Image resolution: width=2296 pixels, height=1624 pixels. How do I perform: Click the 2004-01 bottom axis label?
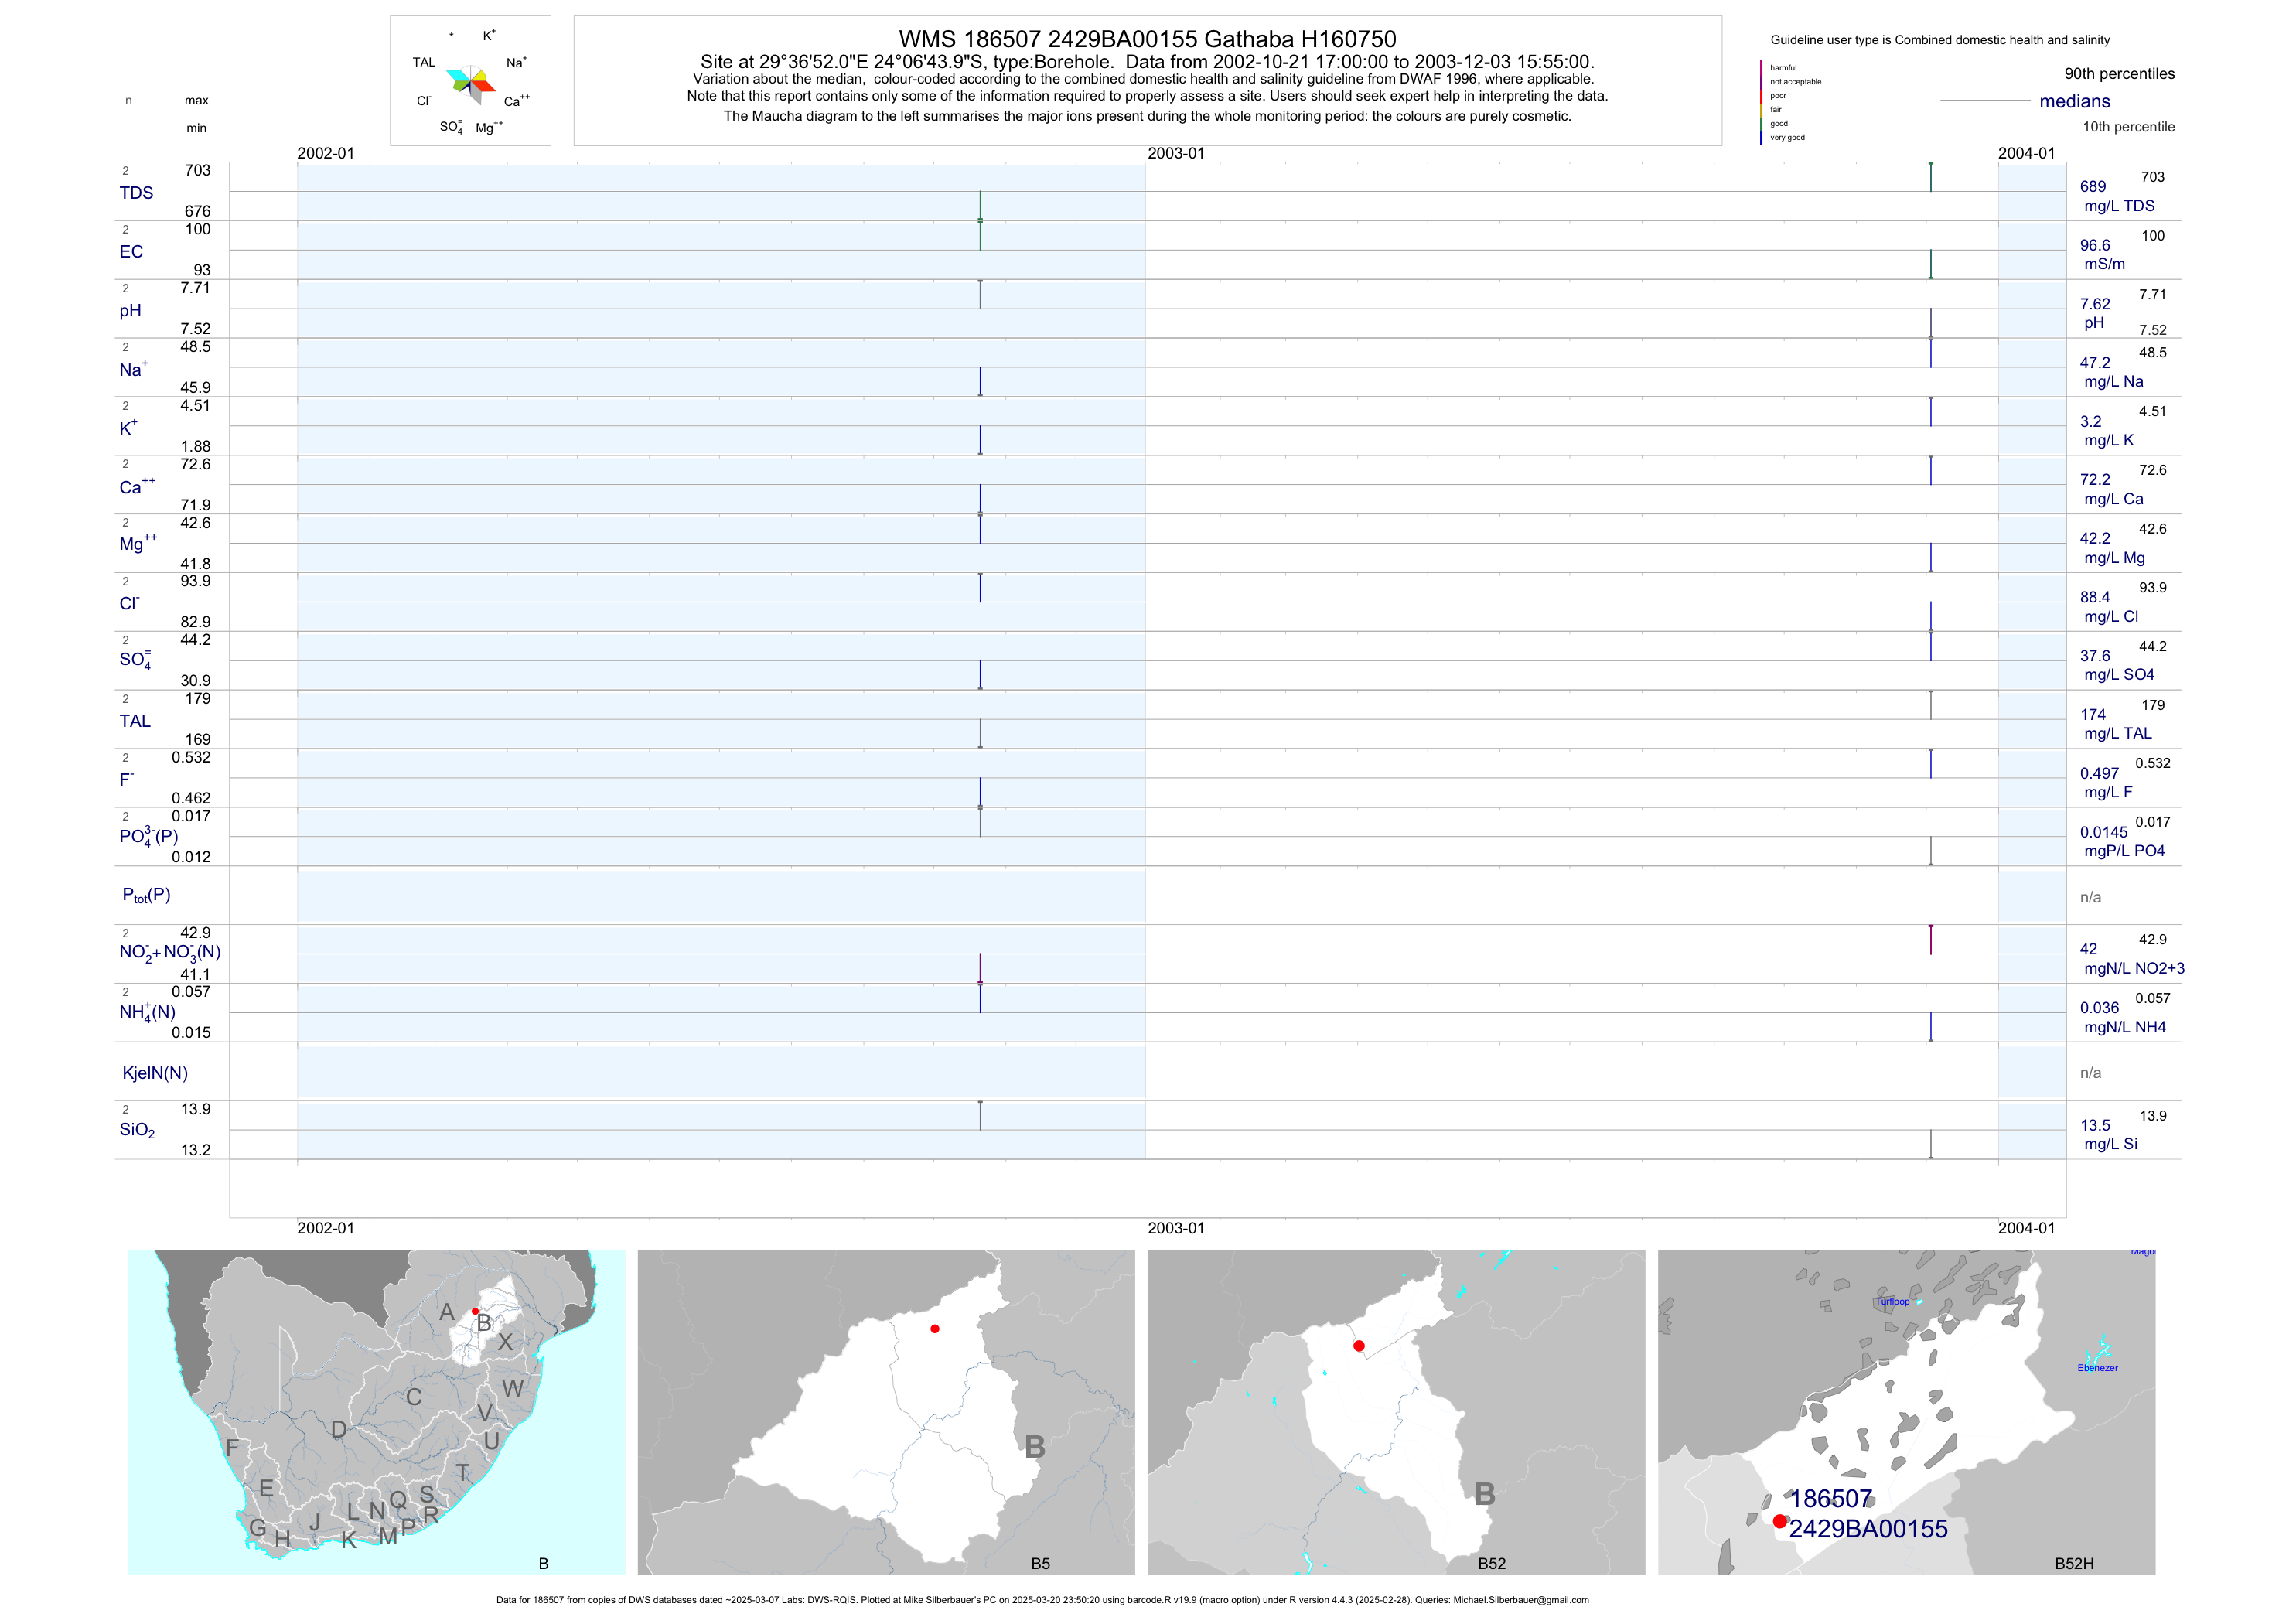click(2026, 1228)
